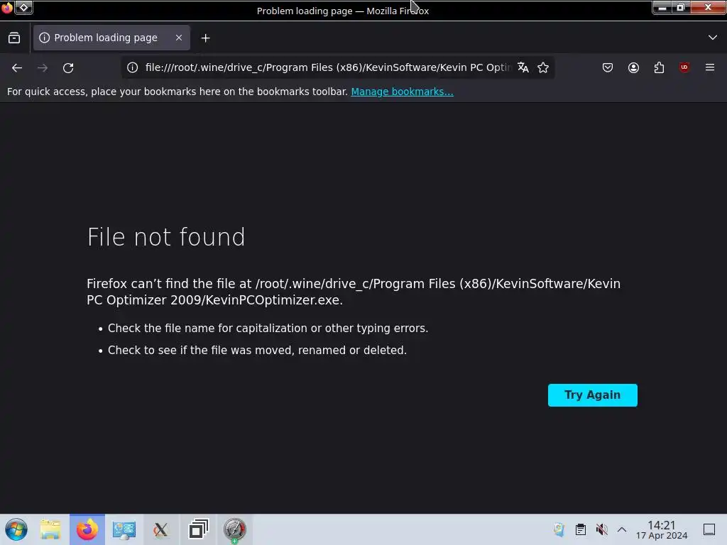Open the file manager folder taskbar icon
Image resolution: width=727 pixels, height=545 pixels.
tap(50, 529)
